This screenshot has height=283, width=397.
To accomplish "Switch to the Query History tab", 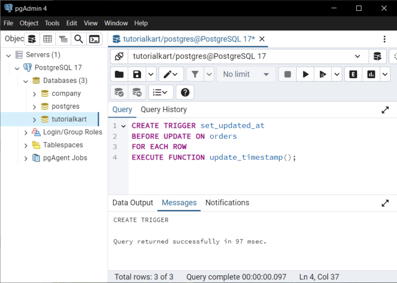I will tap(163, 110).
